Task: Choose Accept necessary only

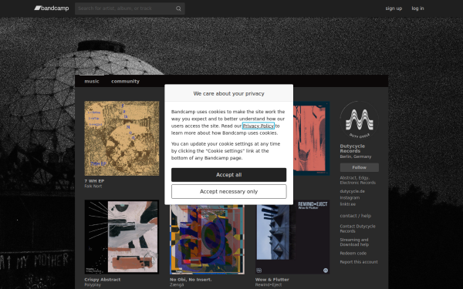Action: (229, 191)
